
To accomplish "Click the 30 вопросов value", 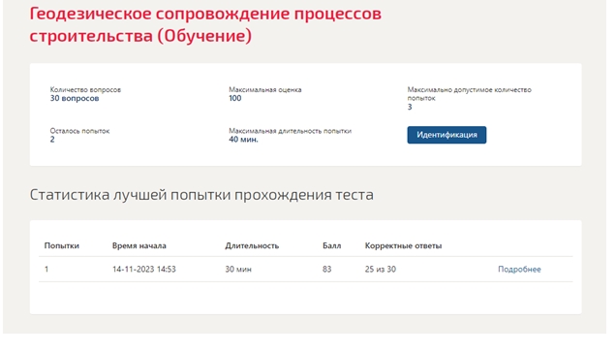I will tap(75, 98).
